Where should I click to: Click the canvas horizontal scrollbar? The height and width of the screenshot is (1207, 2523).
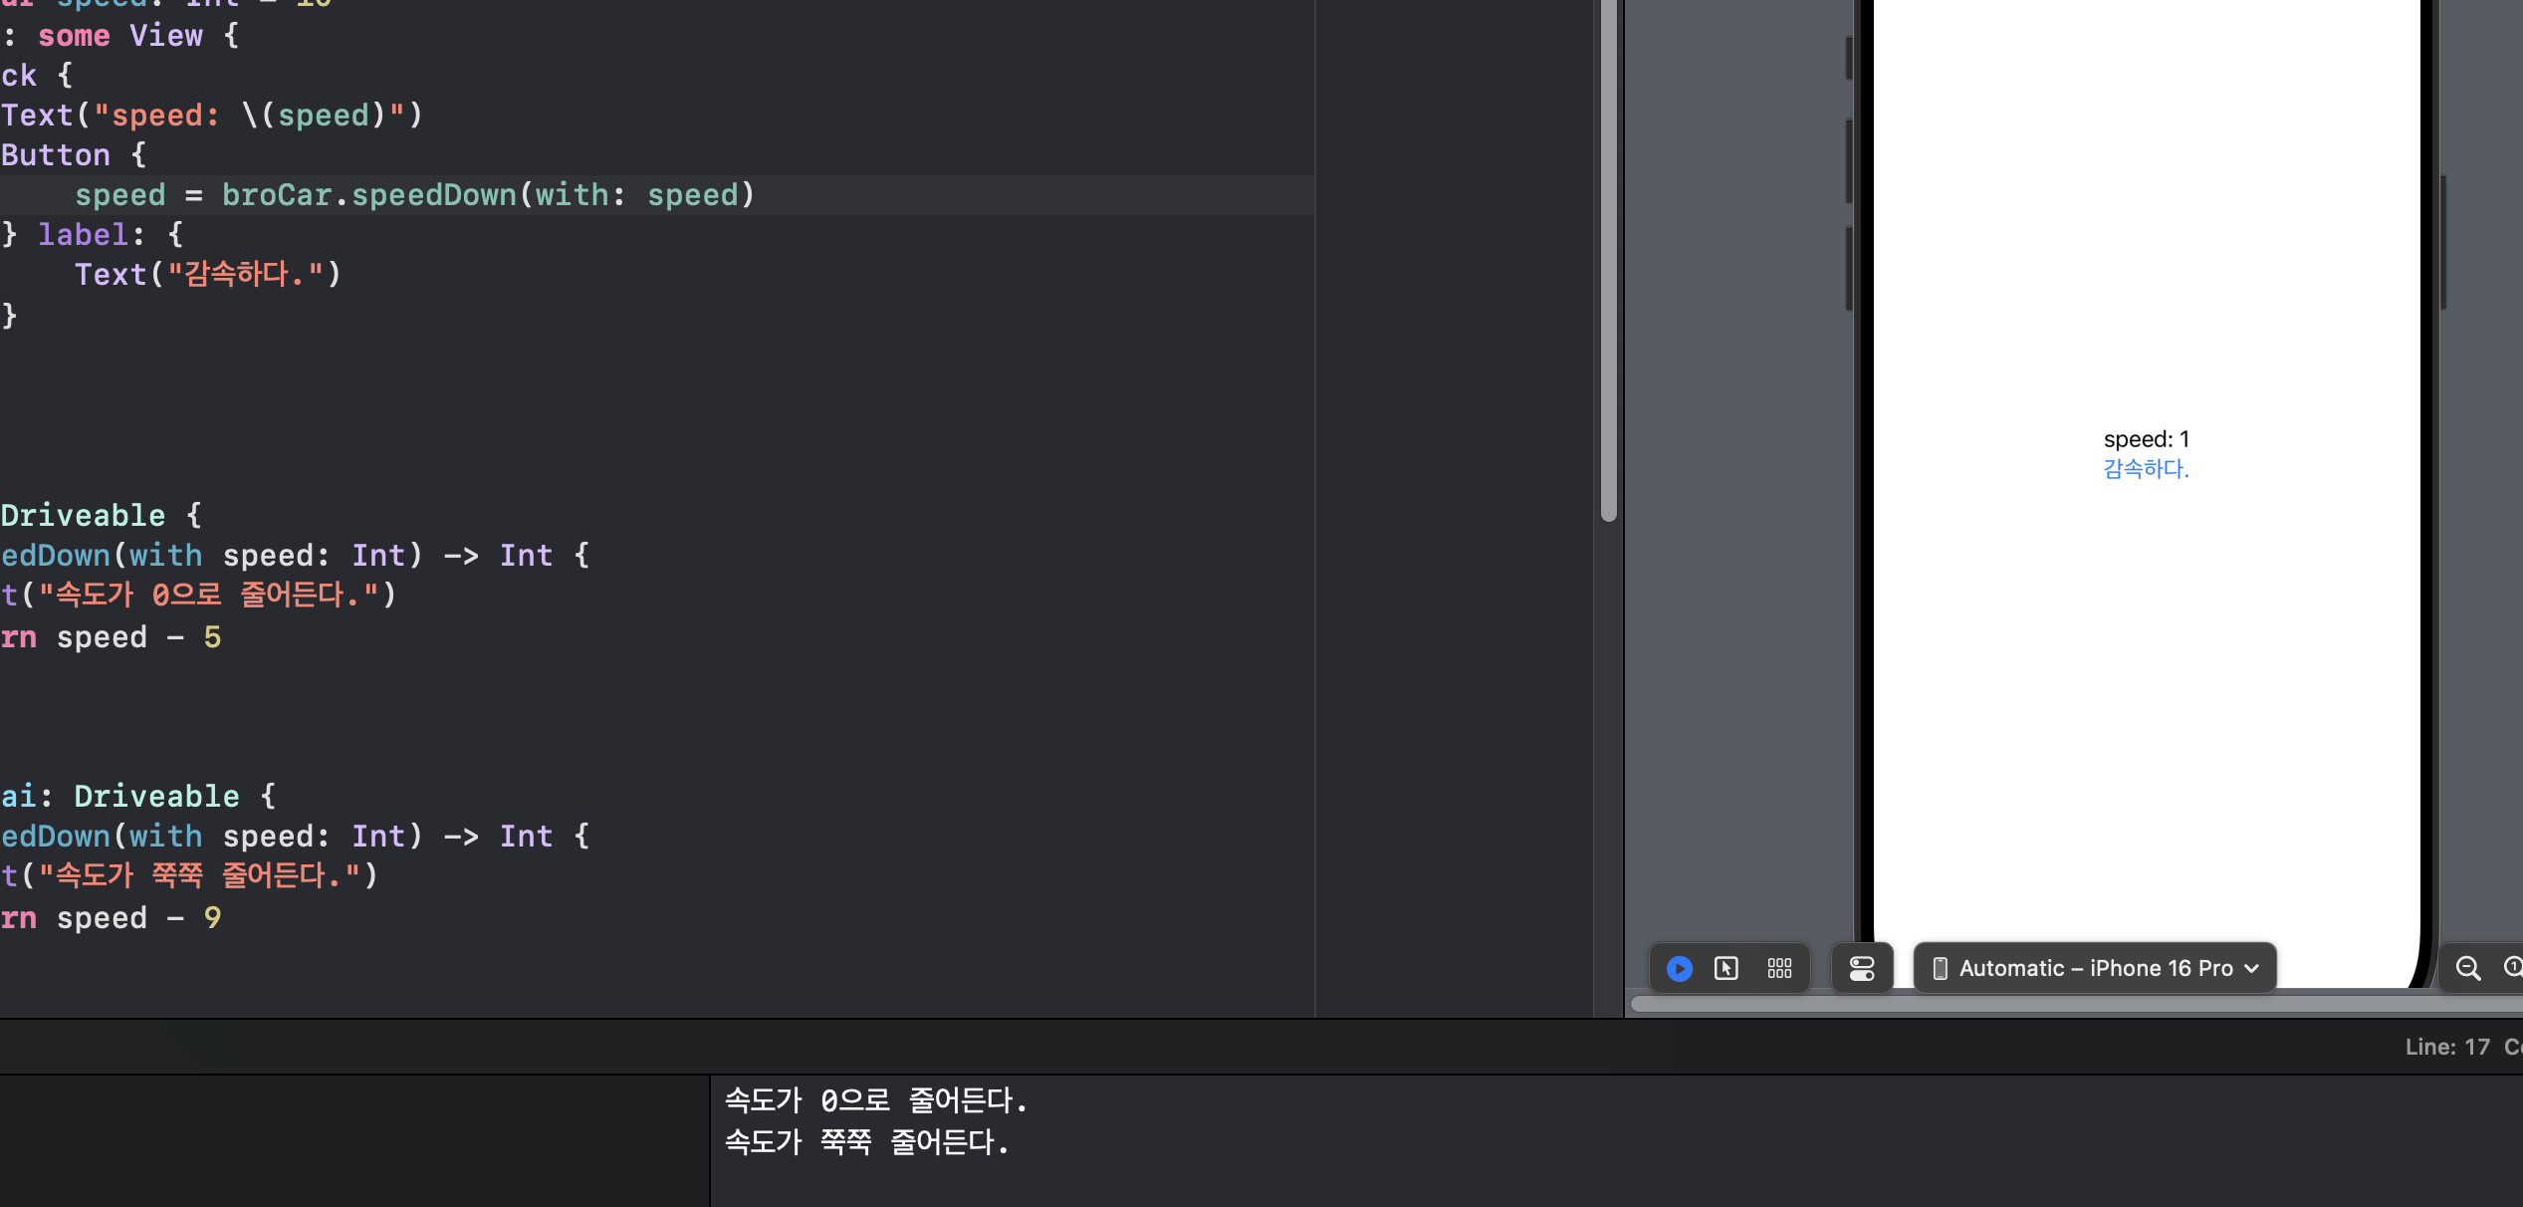2071,1004
